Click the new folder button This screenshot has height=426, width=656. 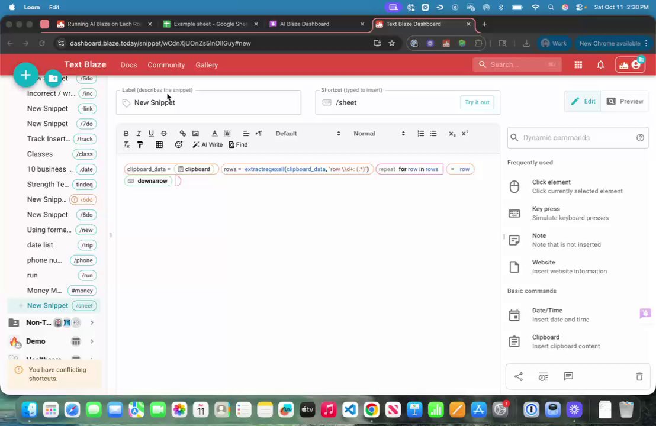click(x=53, y=78)
